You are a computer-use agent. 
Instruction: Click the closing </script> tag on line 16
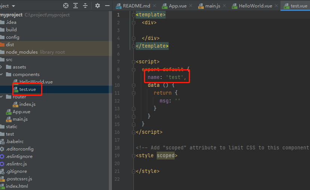coord(149,132)
